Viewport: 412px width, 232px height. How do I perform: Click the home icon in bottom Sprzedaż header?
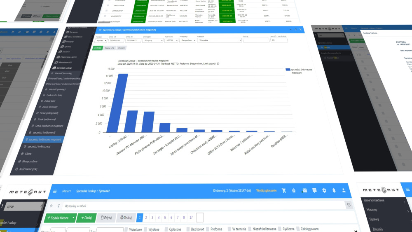294,190
